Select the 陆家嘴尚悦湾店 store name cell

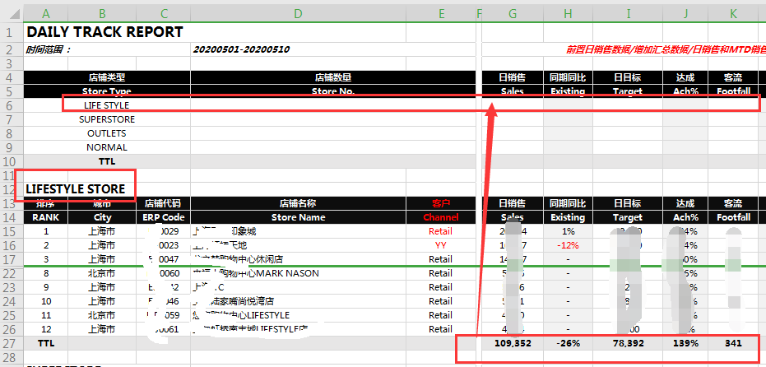(298, 301)
